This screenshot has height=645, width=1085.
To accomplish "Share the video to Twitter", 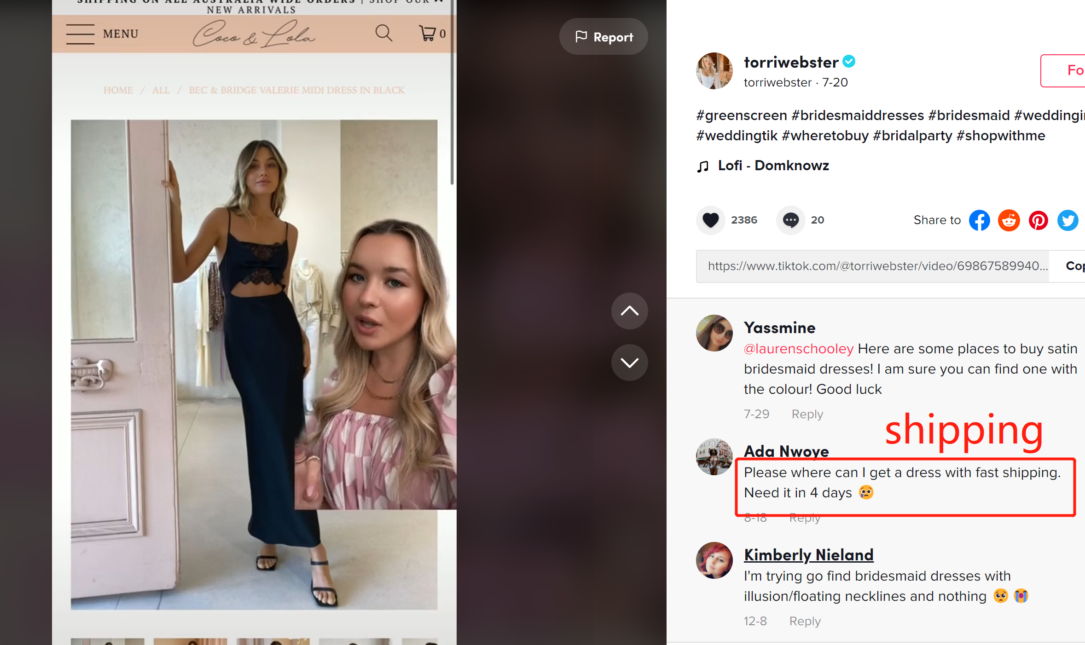I will click(x=1068, y=220).
